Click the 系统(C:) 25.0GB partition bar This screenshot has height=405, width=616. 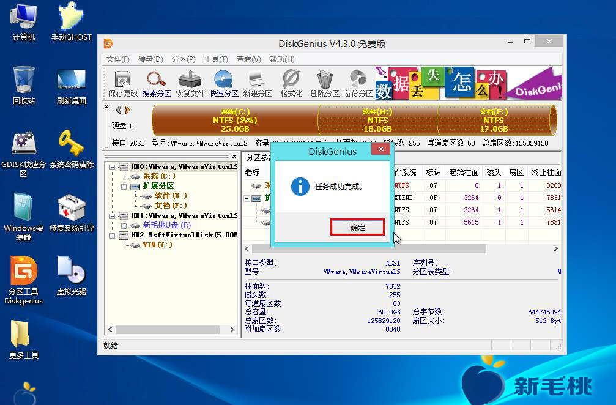235,120
